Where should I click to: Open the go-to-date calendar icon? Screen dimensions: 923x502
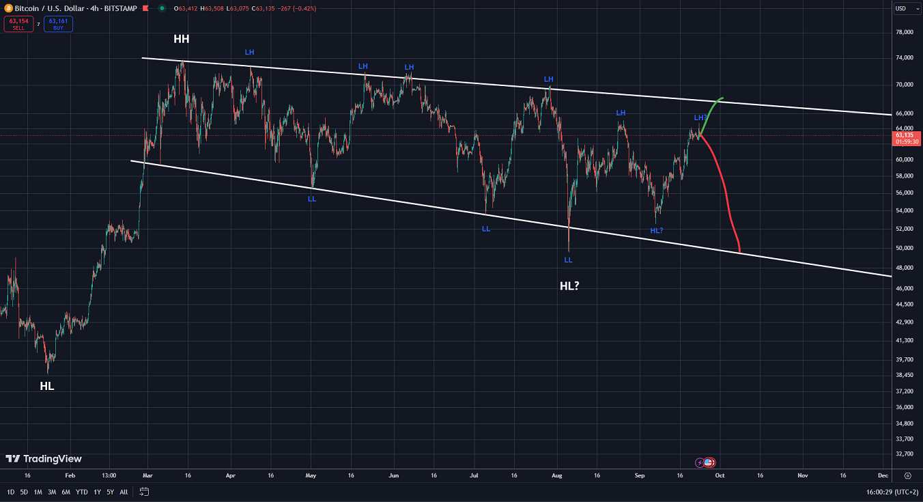pyautogui.click(x=144, y=491)
